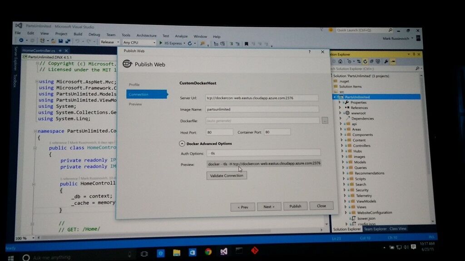This screenshot has width=465, height=261.
Task: Collapse the namespace PartsUnlimited code block
Action: coord(35,131)
